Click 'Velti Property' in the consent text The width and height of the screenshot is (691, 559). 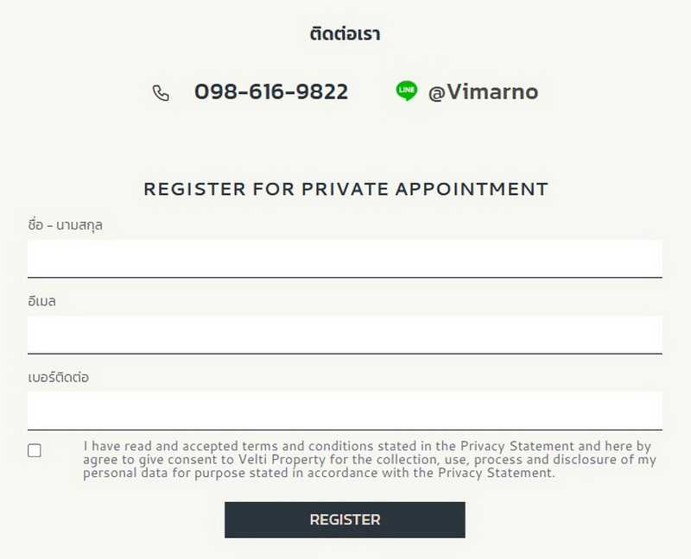pyautogui.click(x=276, y=460)
